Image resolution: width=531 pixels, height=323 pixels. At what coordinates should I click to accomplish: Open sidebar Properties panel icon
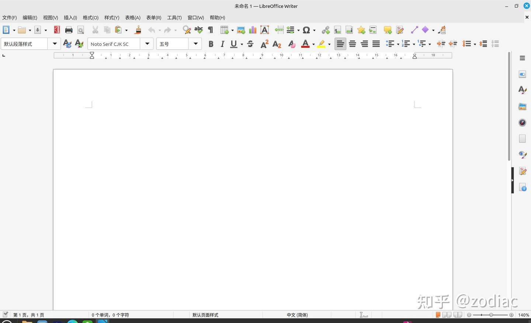point(523,74)
